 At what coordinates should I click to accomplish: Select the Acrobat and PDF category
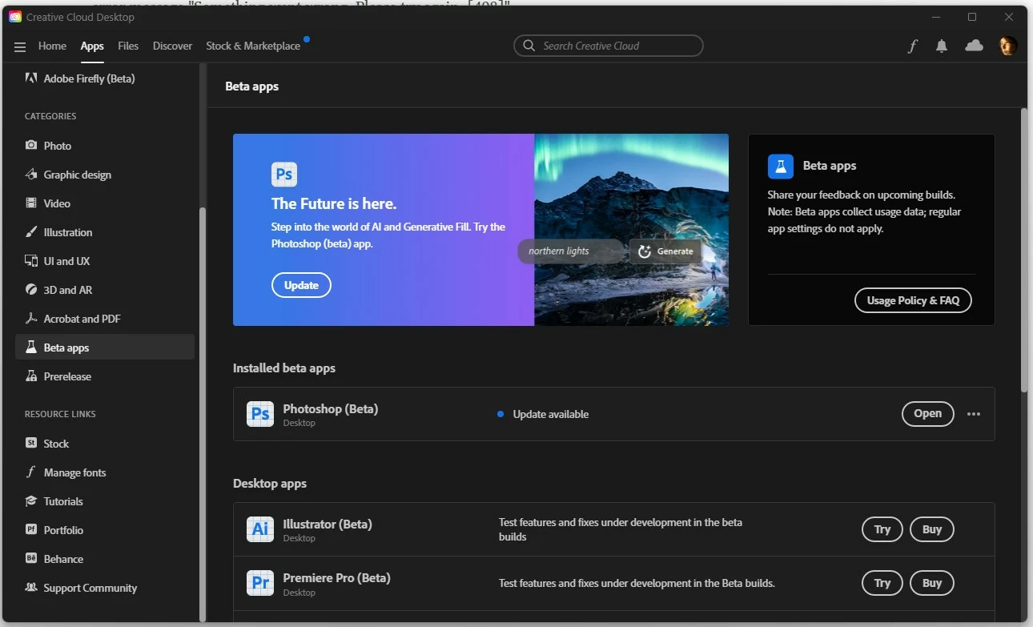105,319
